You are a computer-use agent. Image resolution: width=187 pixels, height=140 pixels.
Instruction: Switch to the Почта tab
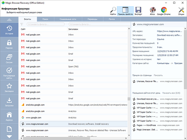pos(112,19)
